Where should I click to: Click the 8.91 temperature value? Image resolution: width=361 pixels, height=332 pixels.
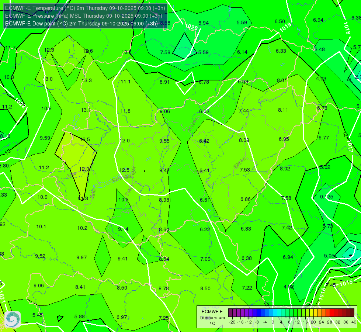(x=164, y=82)
